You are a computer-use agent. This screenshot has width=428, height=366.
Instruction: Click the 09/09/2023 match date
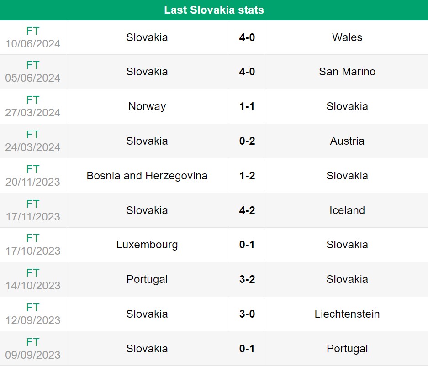[33, 355]
